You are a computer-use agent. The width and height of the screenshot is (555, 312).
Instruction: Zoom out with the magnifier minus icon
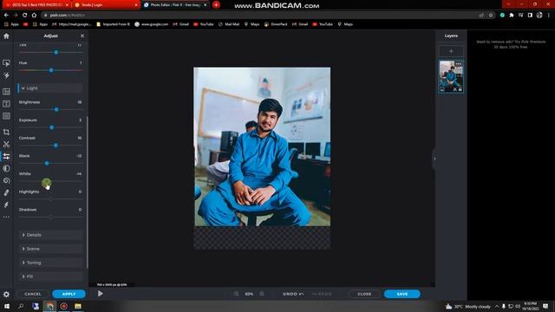(x=236, y=294)
